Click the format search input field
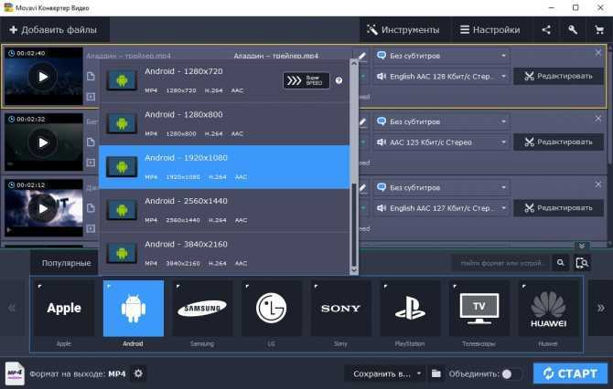Image resolution: width=613 pixels, height=389 pixels. [501, 263]
